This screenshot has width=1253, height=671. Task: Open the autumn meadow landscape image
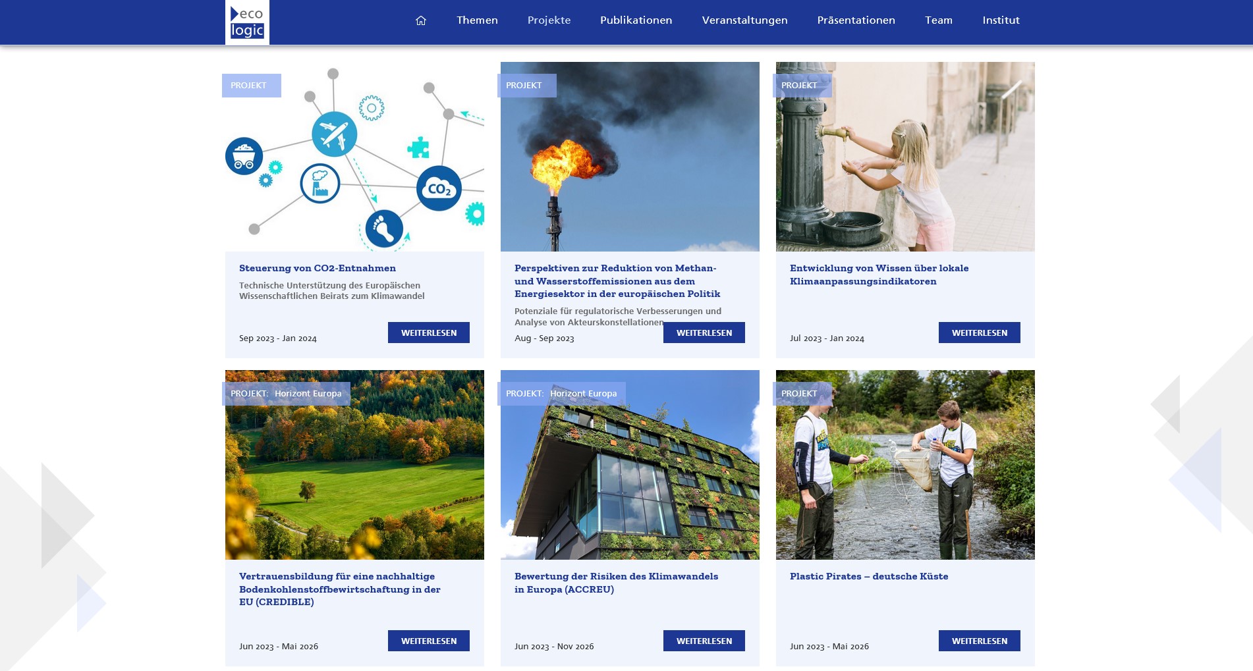point(354,465)
